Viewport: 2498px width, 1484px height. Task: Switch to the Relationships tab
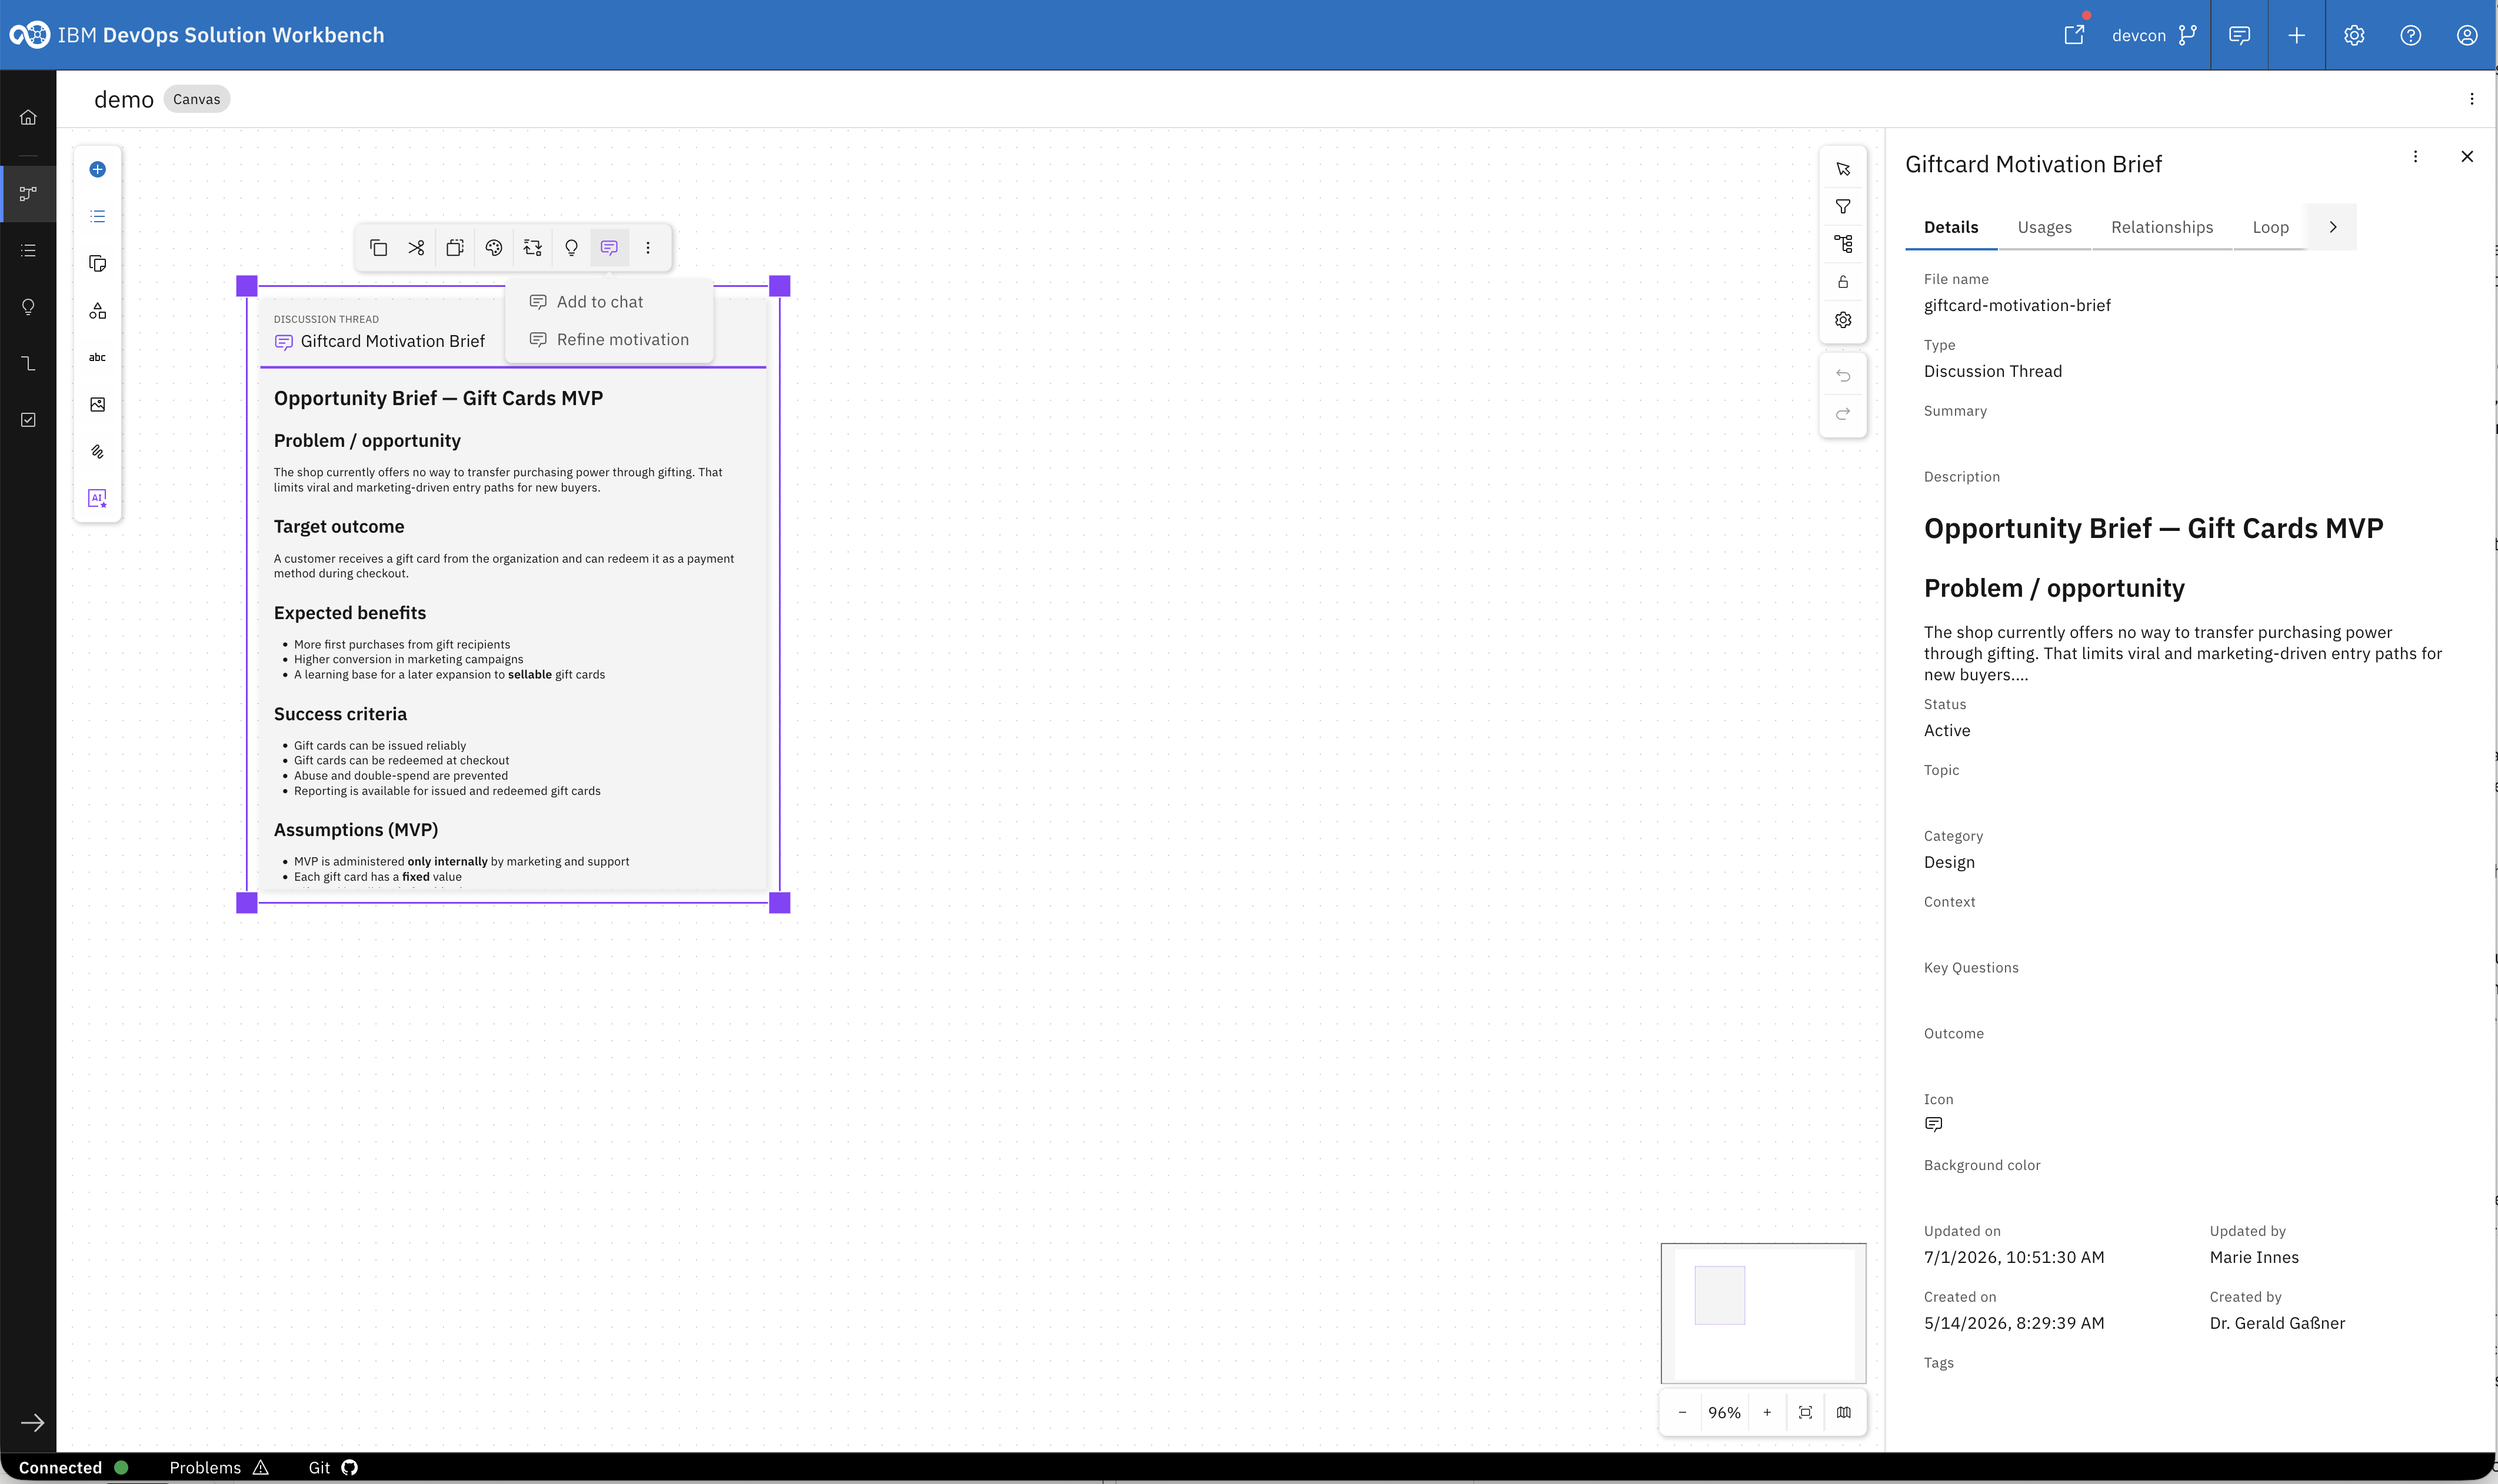click(2162, 227)
